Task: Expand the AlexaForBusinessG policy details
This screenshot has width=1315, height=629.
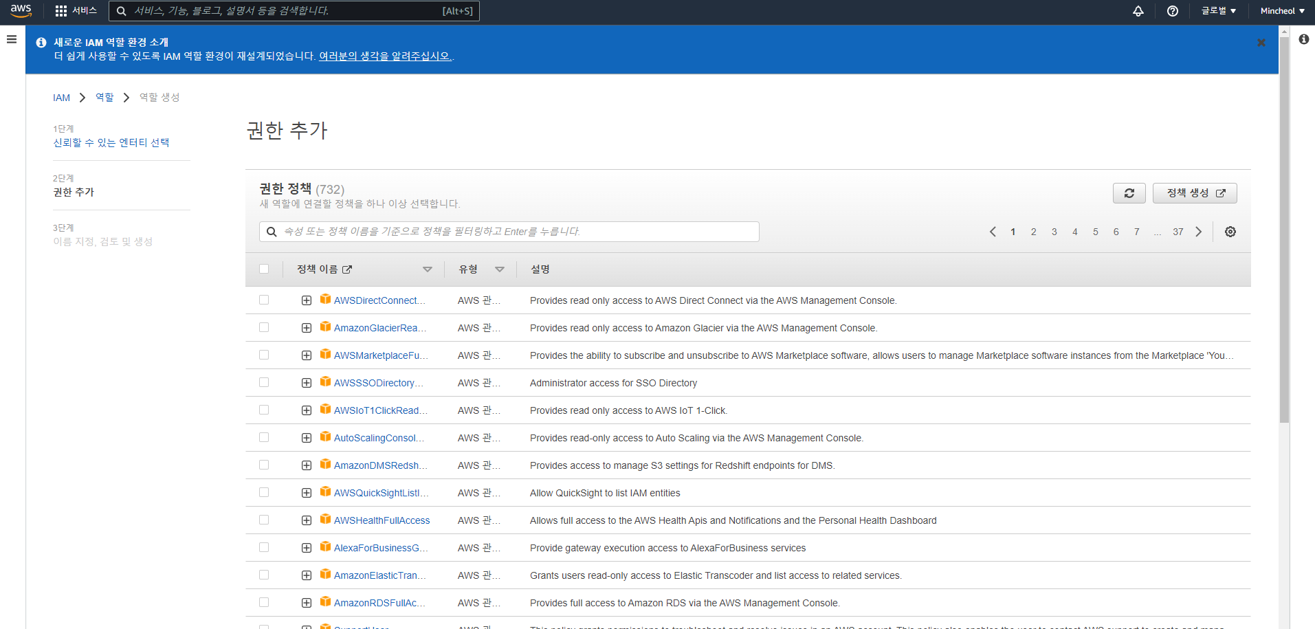Action: [307, 548]
